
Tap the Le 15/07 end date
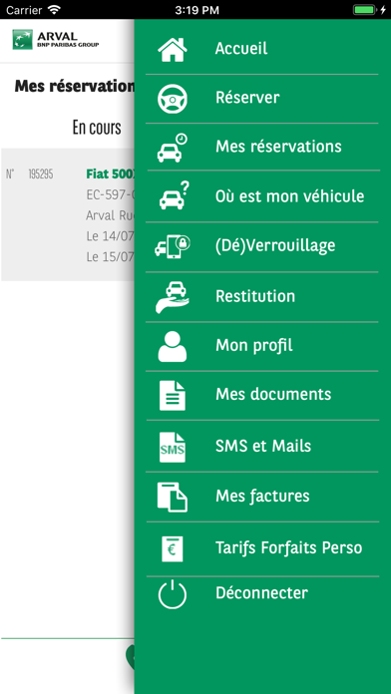click(111, 257)
